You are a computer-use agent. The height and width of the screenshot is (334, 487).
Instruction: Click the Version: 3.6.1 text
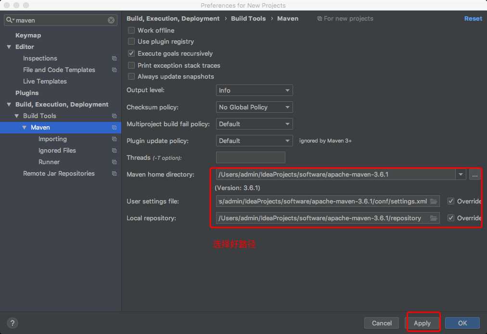(x=238, y=188)
